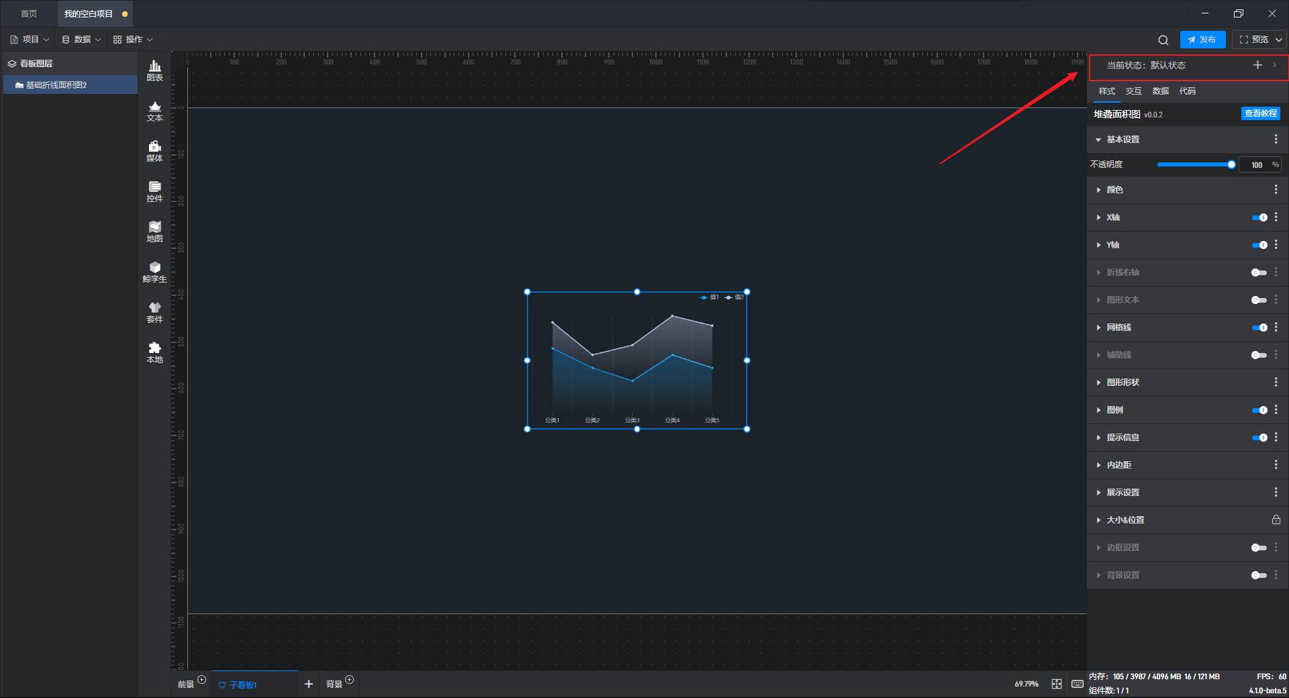The image size is (1289, 698).
Task: Open the 文本 text components panel
Action: 154,111
